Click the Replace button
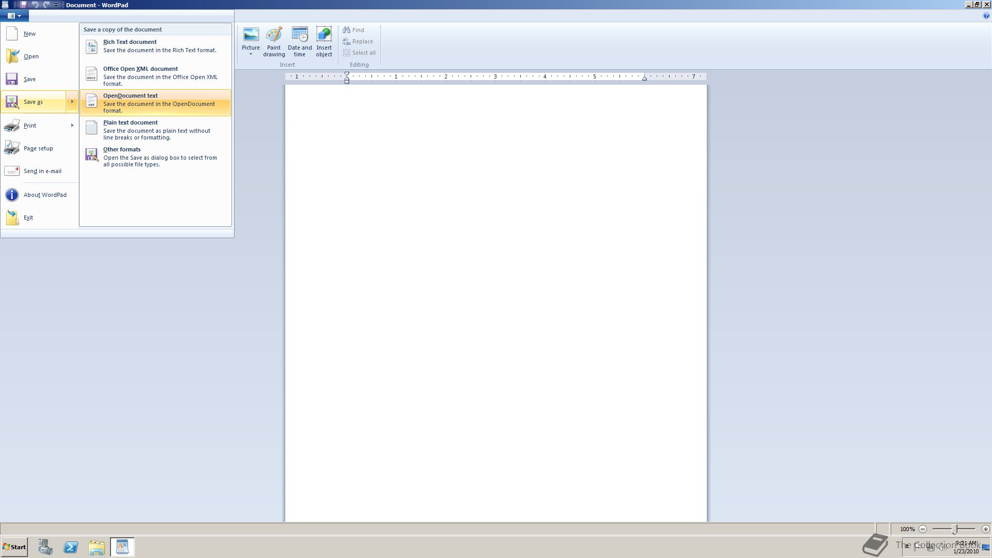The height and width of the screenshot is (558, 992). pos(358,41)
